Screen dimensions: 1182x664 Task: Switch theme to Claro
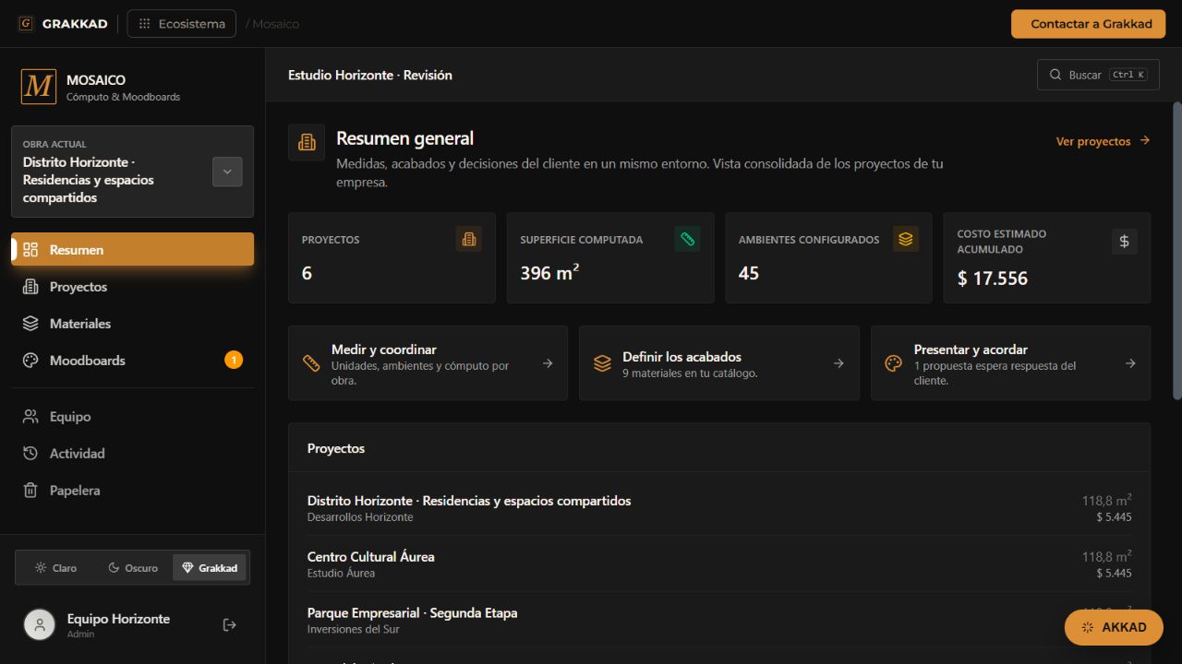55,568
